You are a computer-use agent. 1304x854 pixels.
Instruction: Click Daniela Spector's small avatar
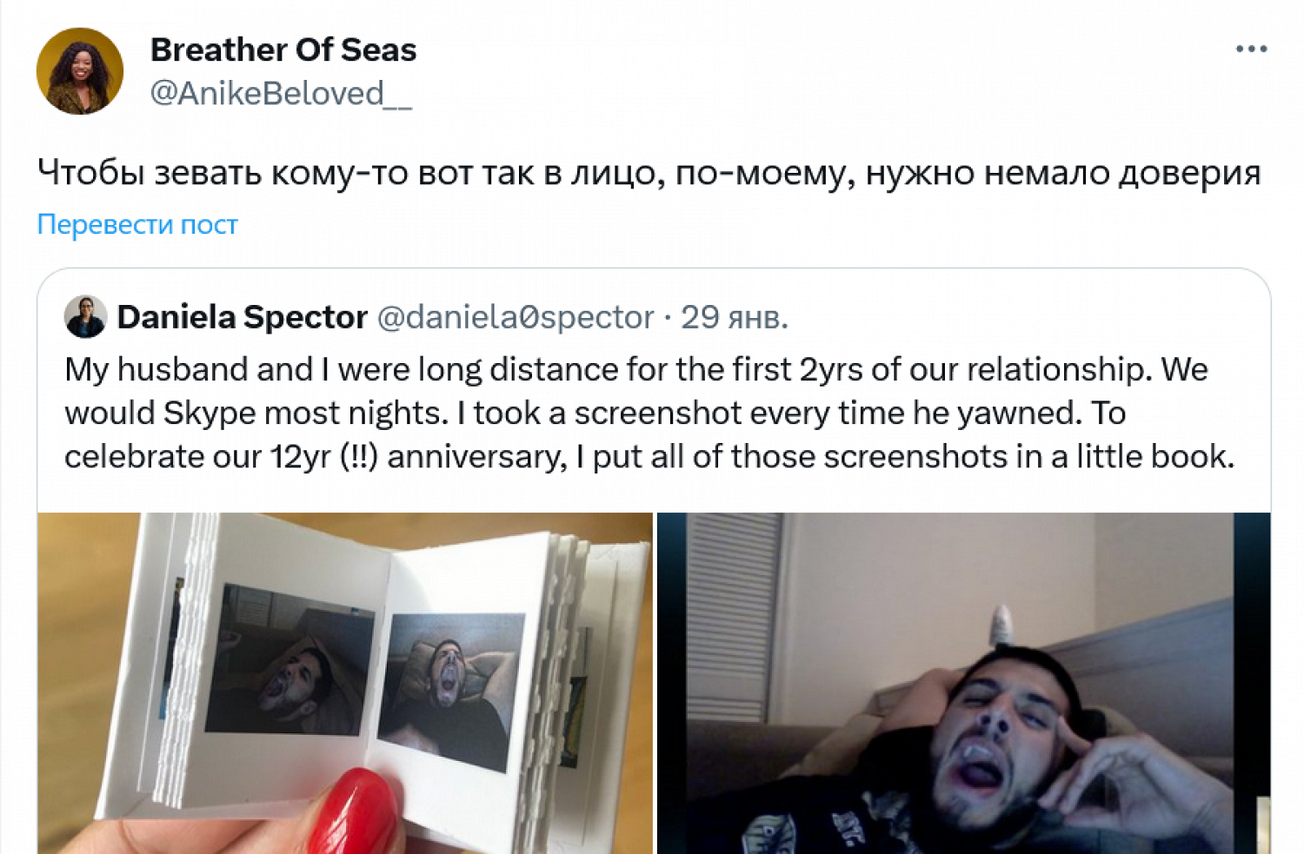click(x=85, y=317)
